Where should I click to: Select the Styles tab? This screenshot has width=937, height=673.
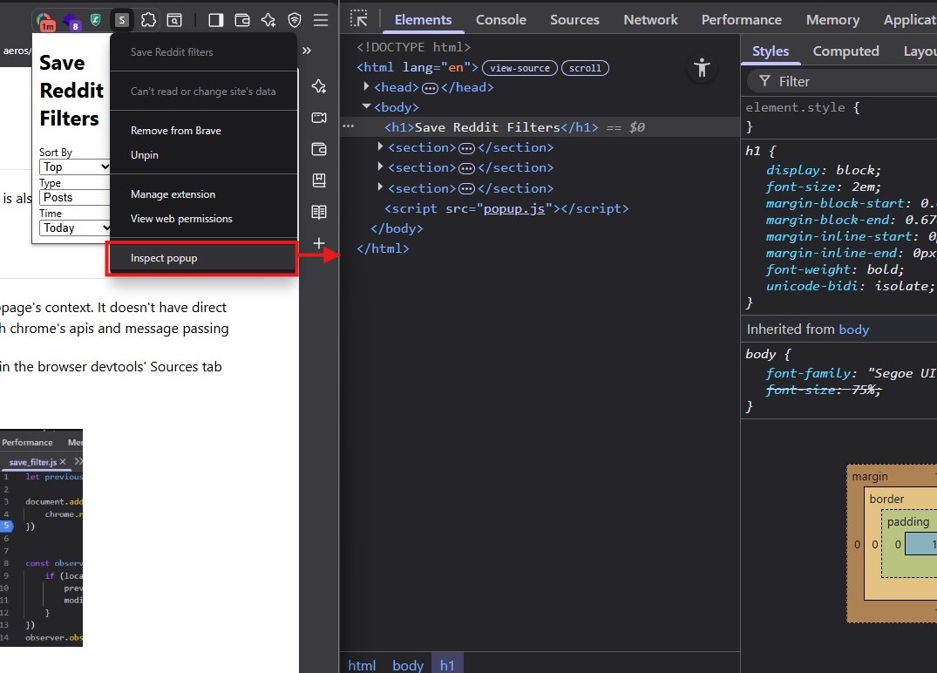771,51
